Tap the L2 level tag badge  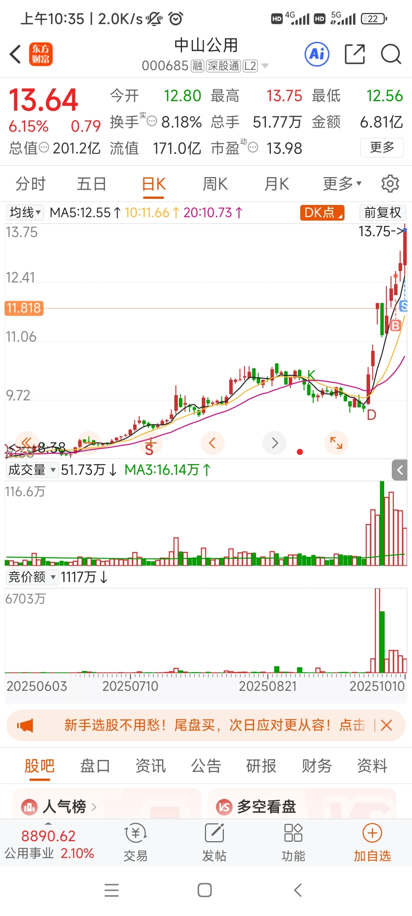click(x=250, y=66)
